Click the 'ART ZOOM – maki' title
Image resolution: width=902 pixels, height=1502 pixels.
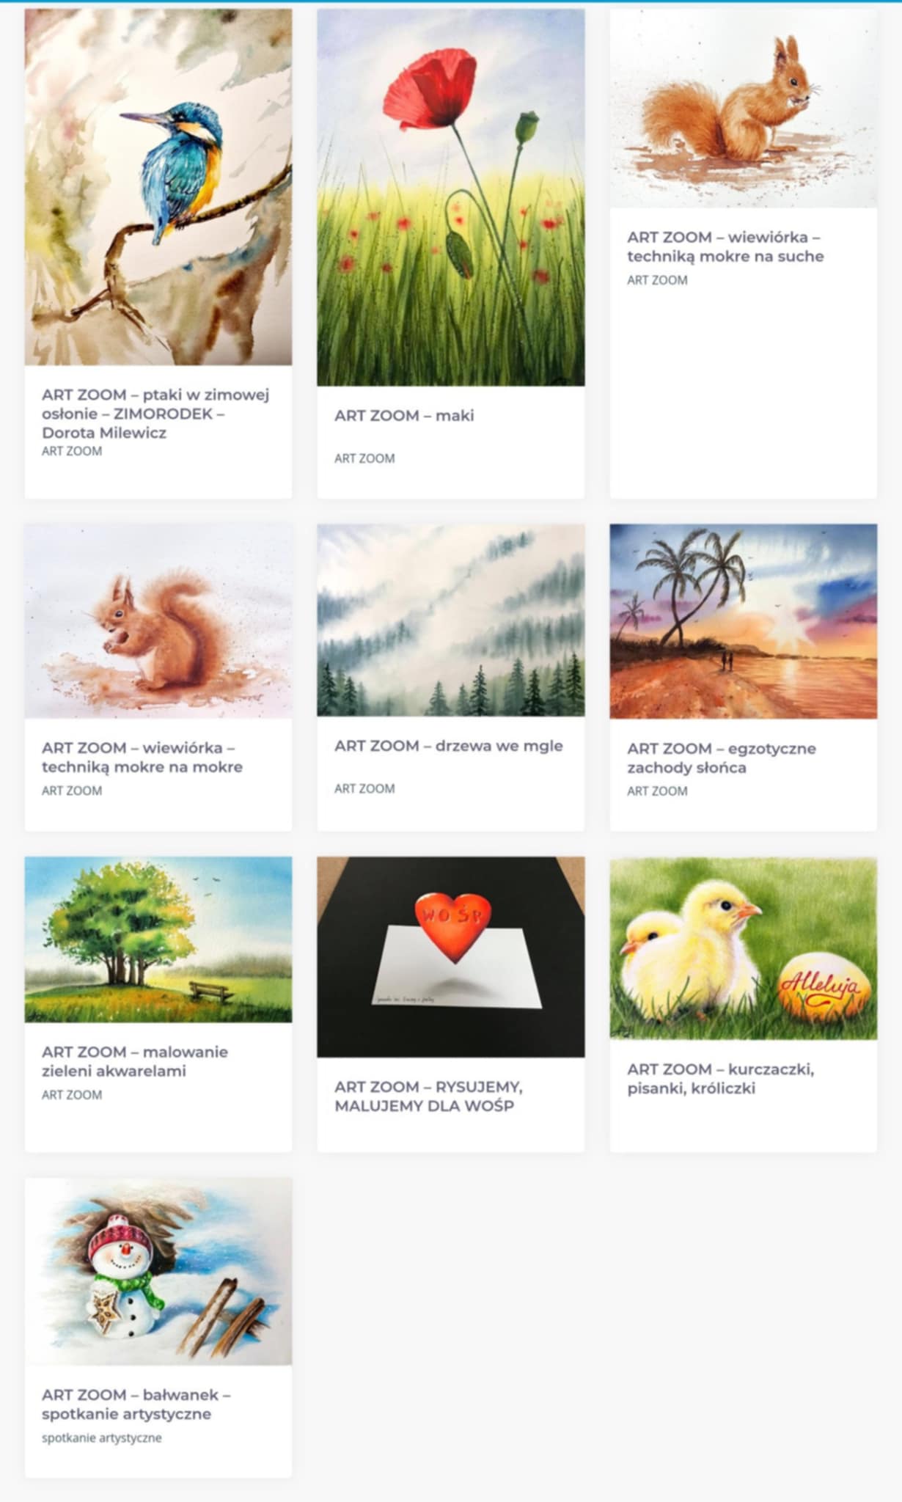(404, 416)
